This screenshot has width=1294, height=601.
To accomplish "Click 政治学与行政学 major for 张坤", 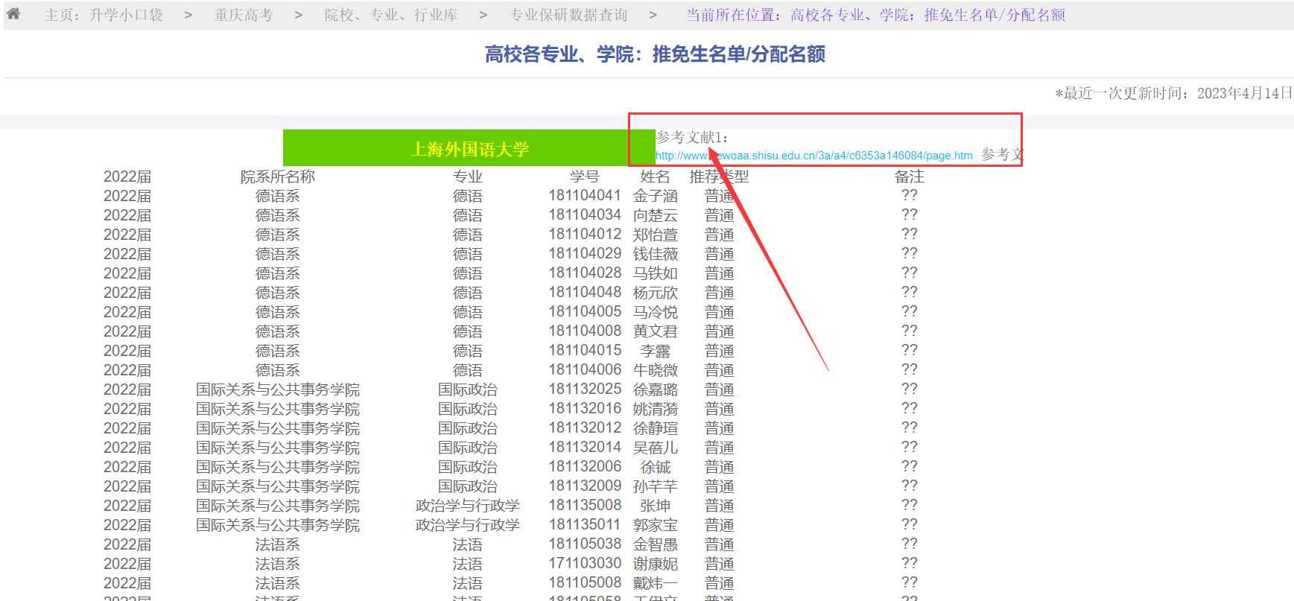I will coord(467,506).
